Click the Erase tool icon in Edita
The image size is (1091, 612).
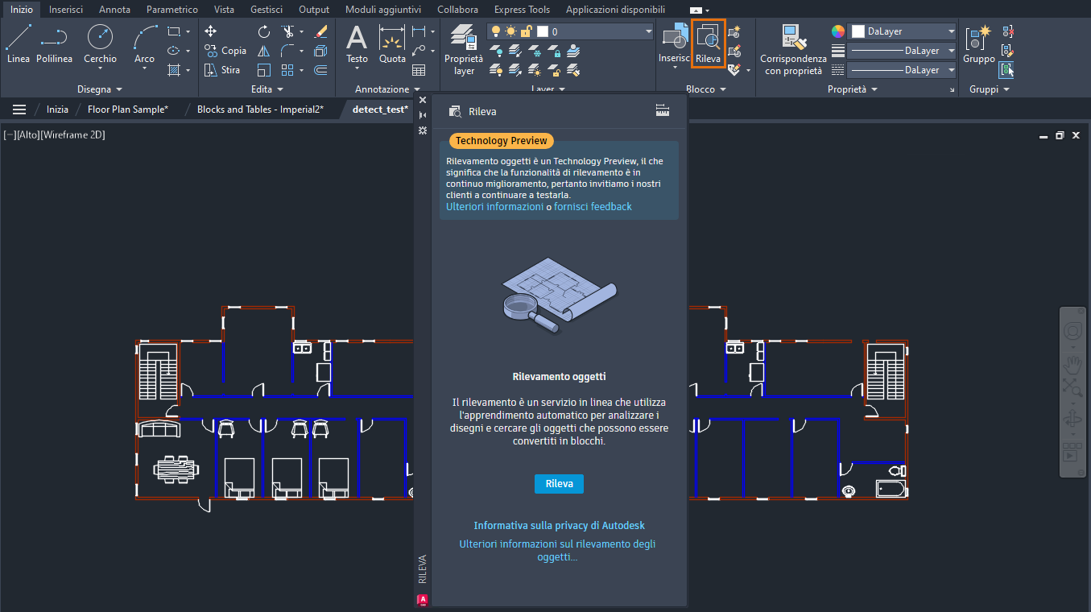pos(320,31)
